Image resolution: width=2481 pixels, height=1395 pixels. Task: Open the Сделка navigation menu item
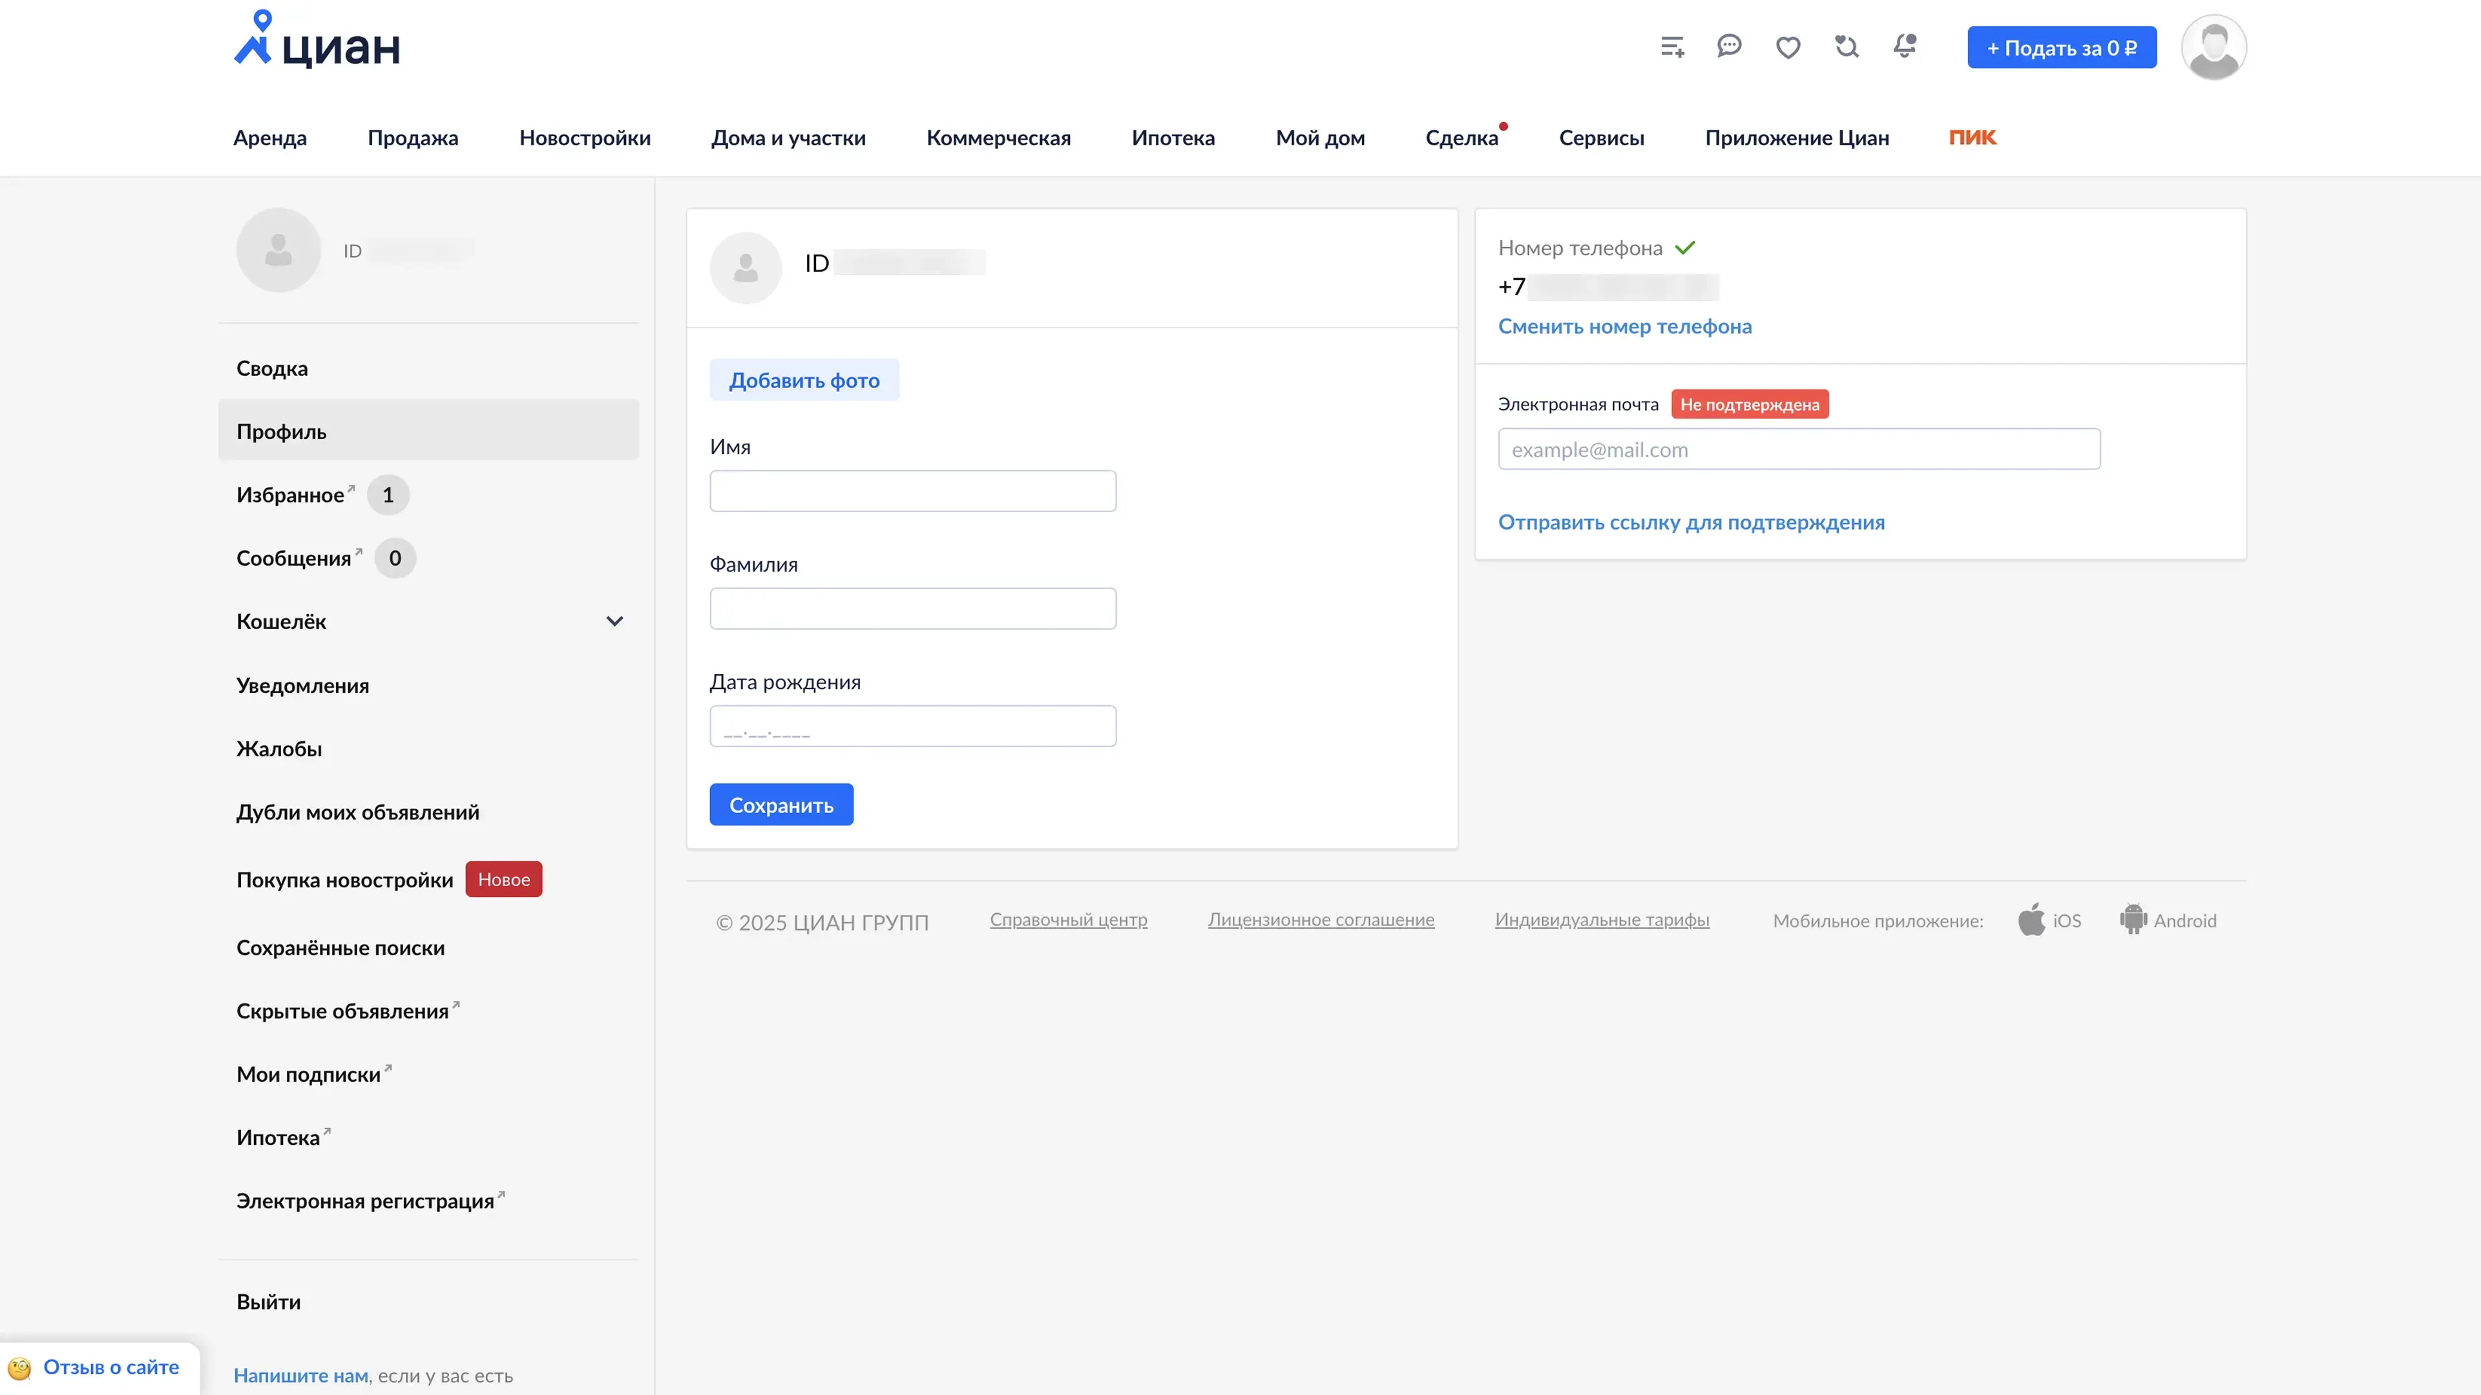click(1461, 138)
